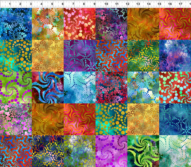
Task: Open the blue-purple swatch with tiny dots
Action: (x=175, y=56)
